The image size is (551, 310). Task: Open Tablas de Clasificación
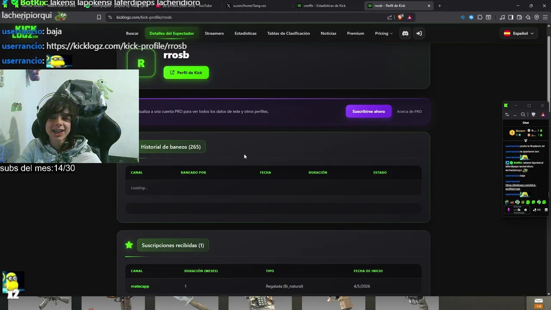[x=288, y=33]
